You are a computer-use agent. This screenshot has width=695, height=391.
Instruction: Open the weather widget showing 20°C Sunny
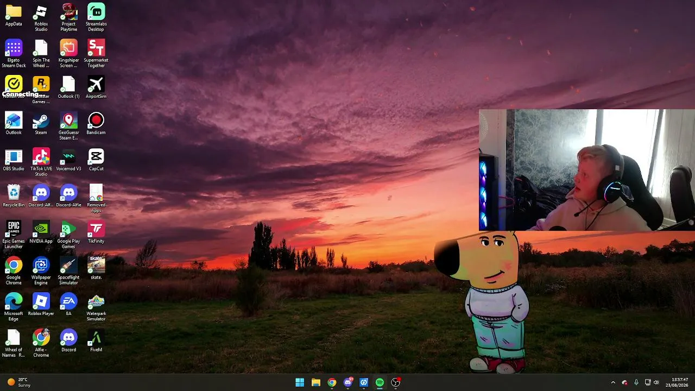click(x=19, y=382)
